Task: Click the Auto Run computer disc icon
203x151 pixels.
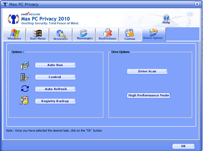Action: (x=25, y=65)
